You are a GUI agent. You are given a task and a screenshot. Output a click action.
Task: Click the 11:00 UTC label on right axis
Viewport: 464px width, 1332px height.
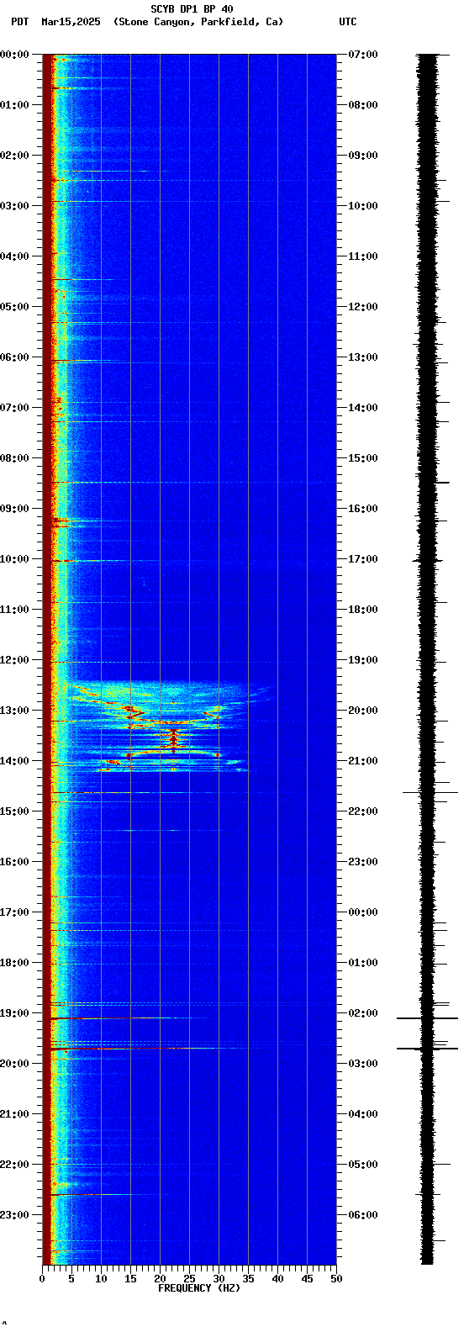pos(363,256)
